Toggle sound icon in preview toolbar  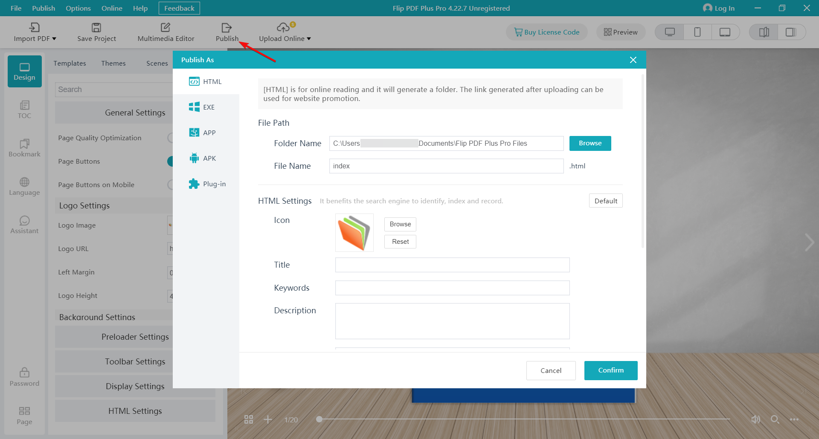755,419
